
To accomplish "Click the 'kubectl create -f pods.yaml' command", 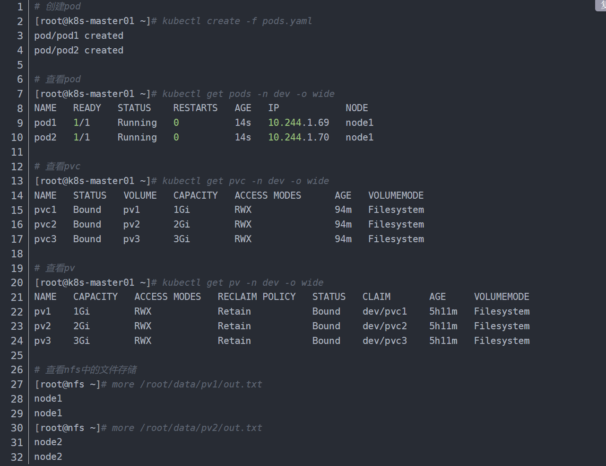I will click(237, 21).
